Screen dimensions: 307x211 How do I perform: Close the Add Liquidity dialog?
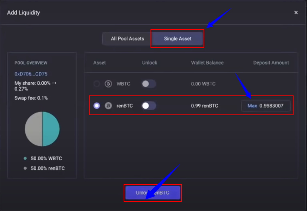pyautogui.click(x=296, y=13)
